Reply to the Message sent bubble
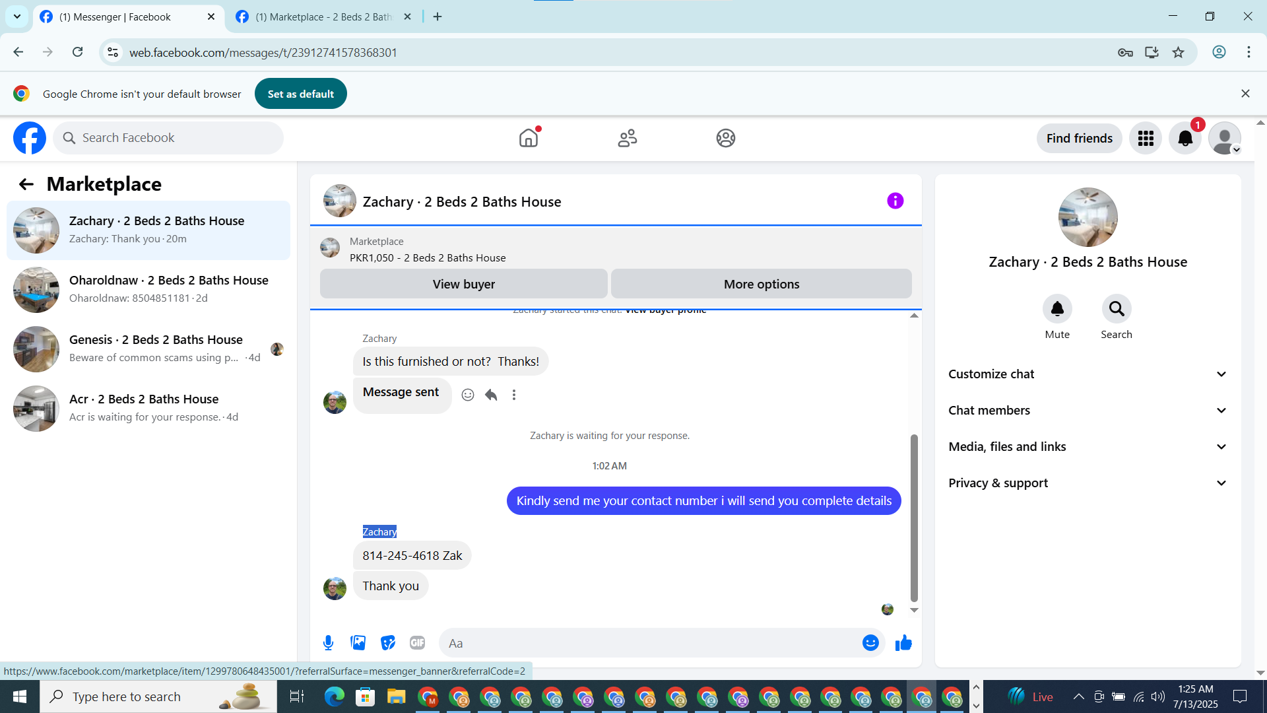The height and width of the screenshot is (713, 1267). pos(491,395)
